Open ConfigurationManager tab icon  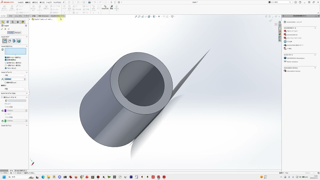coord(13,22)
